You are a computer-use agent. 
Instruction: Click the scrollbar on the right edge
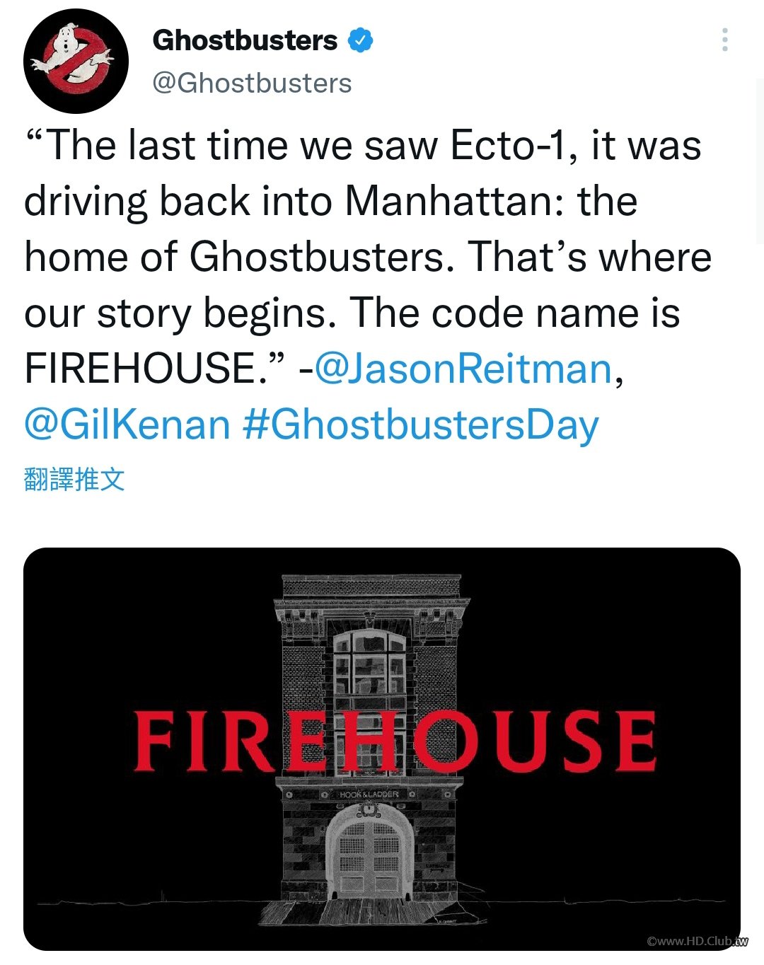pos(760,161)
